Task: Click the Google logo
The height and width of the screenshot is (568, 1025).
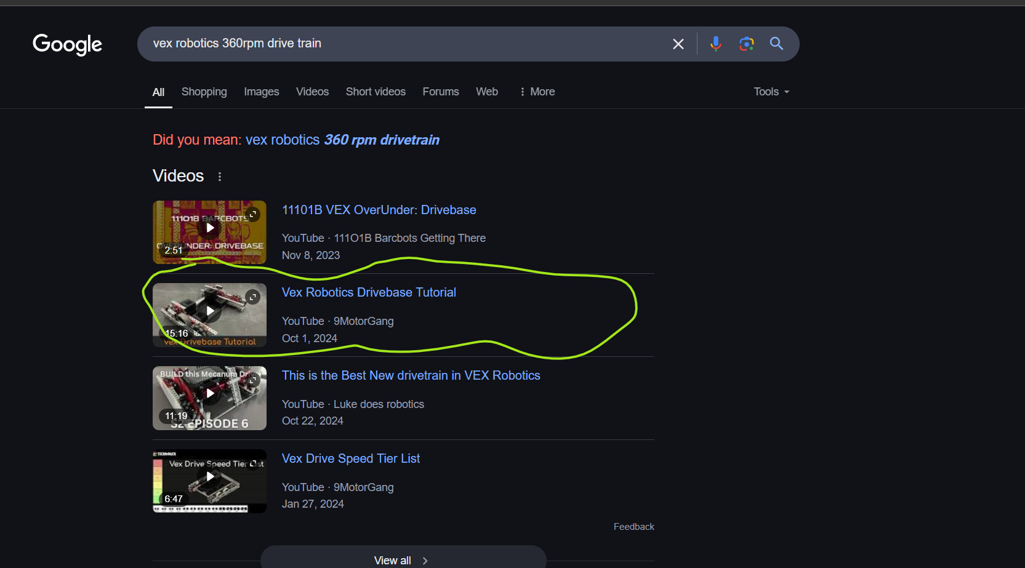Action: pyautogui.click(x=67, y=44)
